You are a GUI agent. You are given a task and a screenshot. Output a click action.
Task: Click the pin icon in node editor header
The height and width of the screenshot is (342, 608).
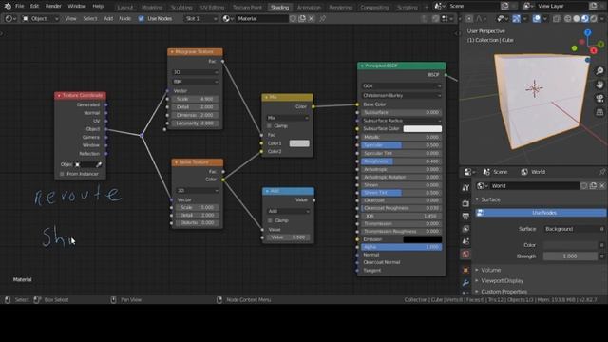(323, 19)
